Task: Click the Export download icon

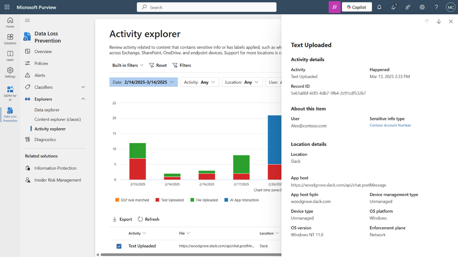Action: (x=115, y=219)
